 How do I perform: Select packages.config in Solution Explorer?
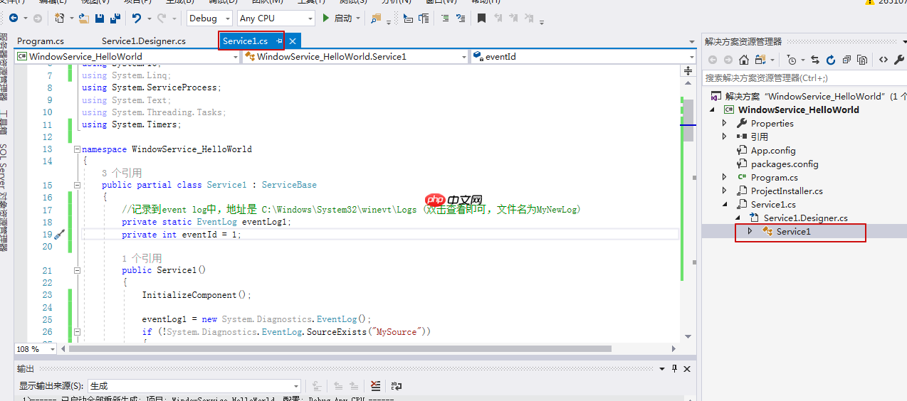click(x=785, y=164)
